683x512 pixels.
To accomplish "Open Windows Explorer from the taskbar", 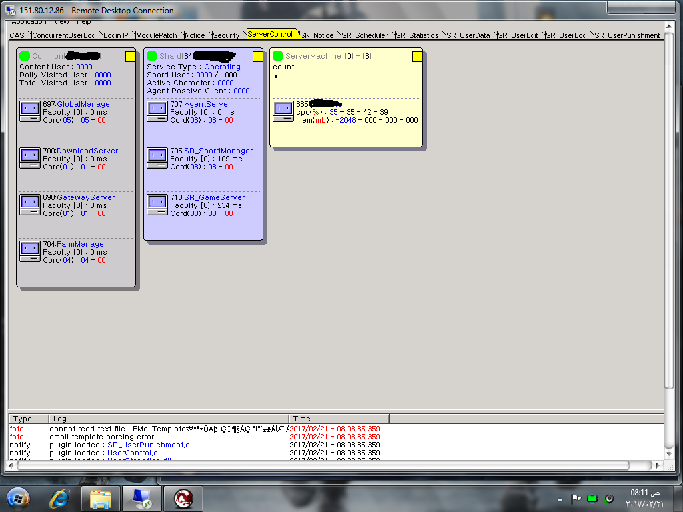I will pyautogui.click(x=100, y=499).
